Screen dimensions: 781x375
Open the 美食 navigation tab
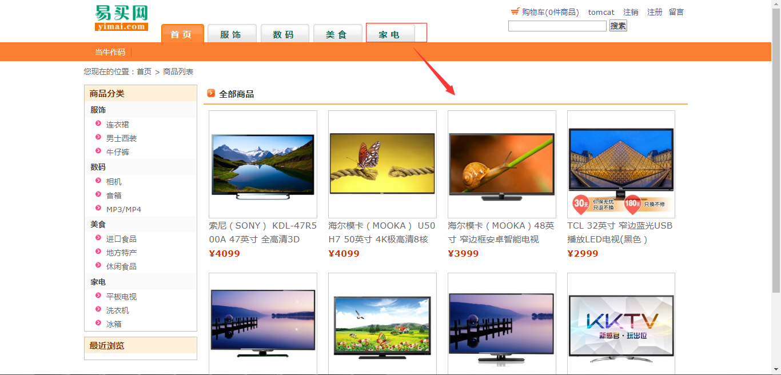pos(337,34)
